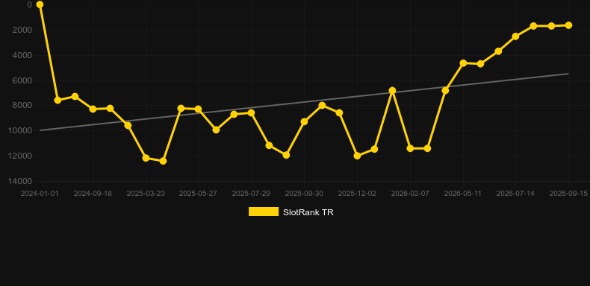Click the data point above 2024-09-18
590x286 pixels.
[93, 109]
